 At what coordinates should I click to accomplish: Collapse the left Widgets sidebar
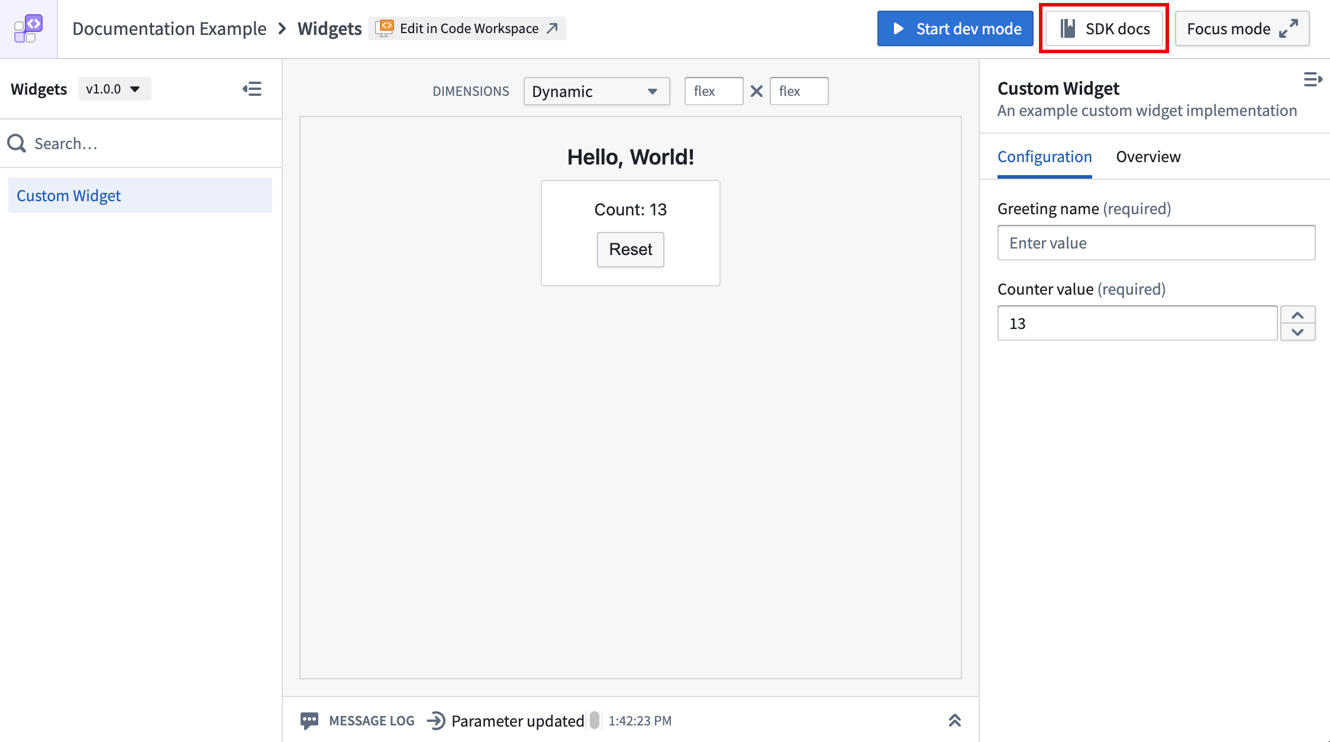252,89
